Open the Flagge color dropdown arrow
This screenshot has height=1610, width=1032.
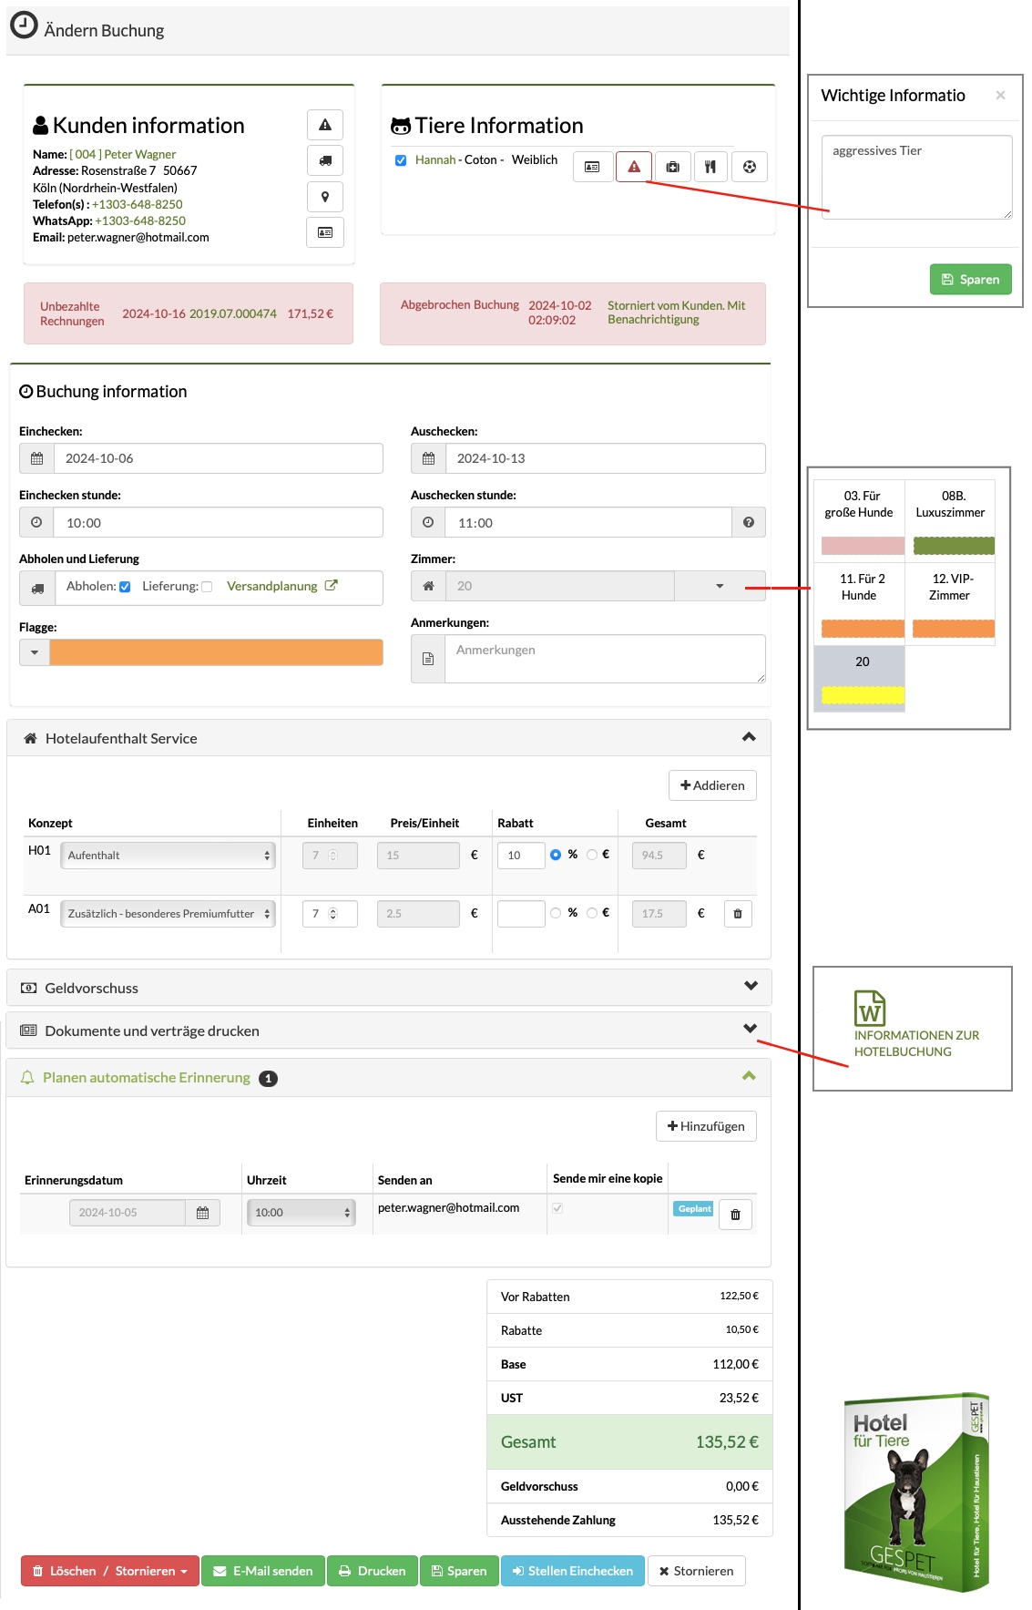click(35, 652)
